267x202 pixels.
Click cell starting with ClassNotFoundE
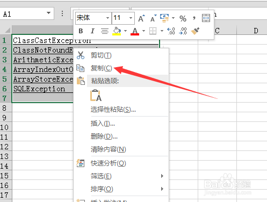coord(42,50)
